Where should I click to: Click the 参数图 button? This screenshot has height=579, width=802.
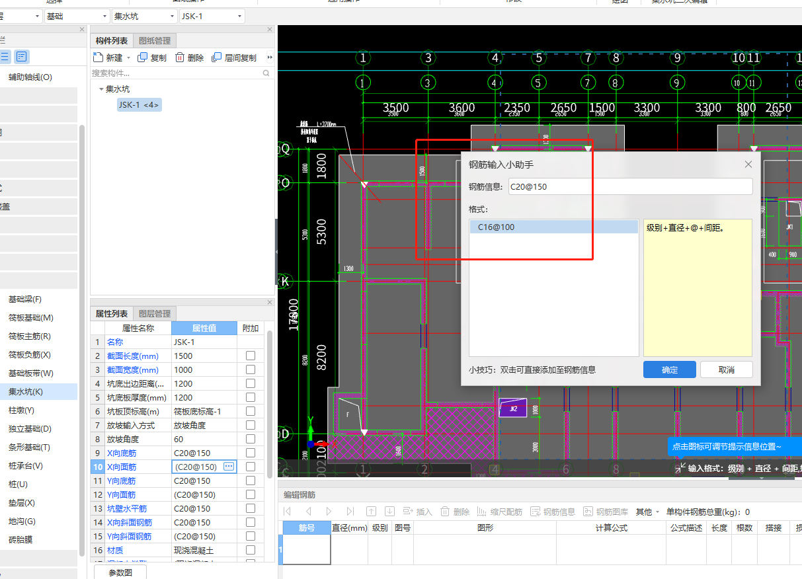pos(120,573)
